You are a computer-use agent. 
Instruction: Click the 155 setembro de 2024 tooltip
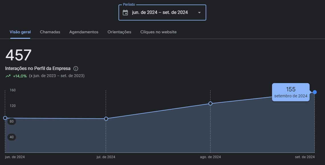point(291,92)
